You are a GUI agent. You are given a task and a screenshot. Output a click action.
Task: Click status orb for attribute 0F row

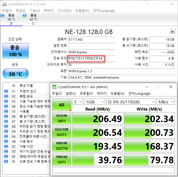(6, 161)
